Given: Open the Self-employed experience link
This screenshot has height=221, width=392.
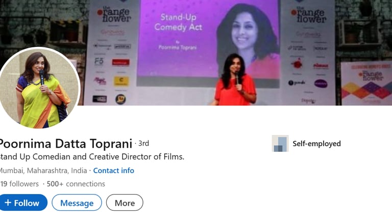Looking at the screenshot, I should point(316,144).
